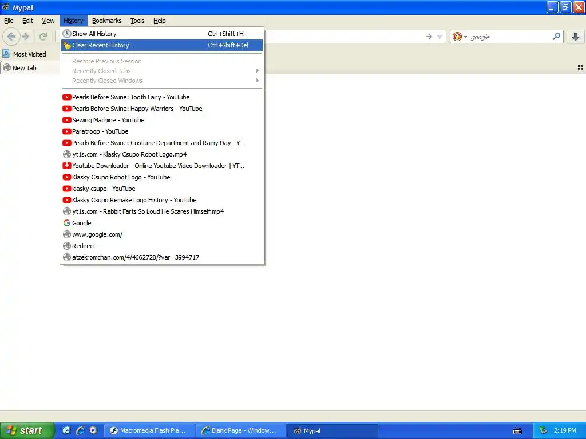Click keyboard icon in taskbar
This screenshot has width=586, height=439.
click(x=517, y=431)
